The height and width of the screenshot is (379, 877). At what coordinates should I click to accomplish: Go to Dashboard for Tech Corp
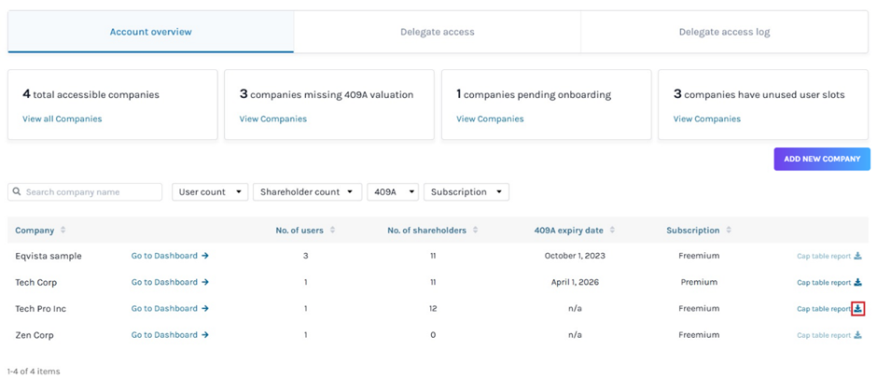tap(170, 282)
